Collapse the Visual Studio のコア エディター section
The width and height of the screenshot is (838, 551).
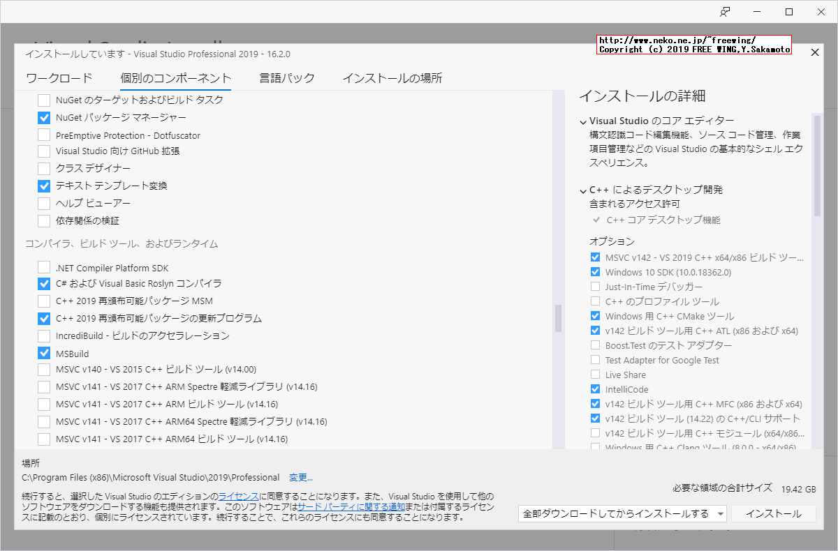(x=584, y=121)
